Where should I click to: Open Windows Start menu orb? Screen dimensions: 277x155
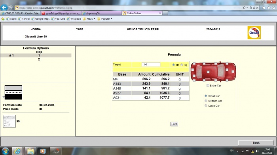5,151
